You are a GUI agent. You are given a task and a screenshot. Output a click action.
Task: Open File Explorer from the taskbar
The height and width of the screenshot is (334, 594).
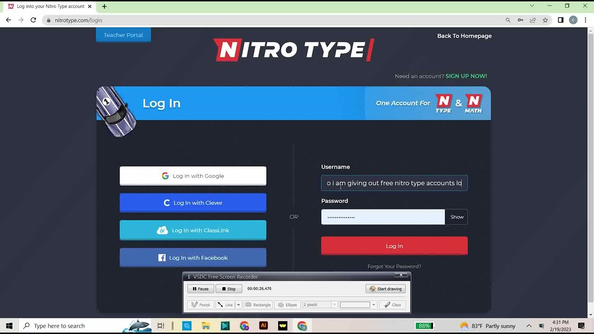pos(206,326)
